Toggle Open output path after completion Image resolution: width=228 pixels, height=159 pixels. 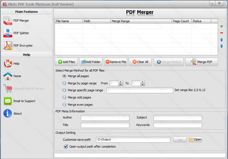click(66, 147)
